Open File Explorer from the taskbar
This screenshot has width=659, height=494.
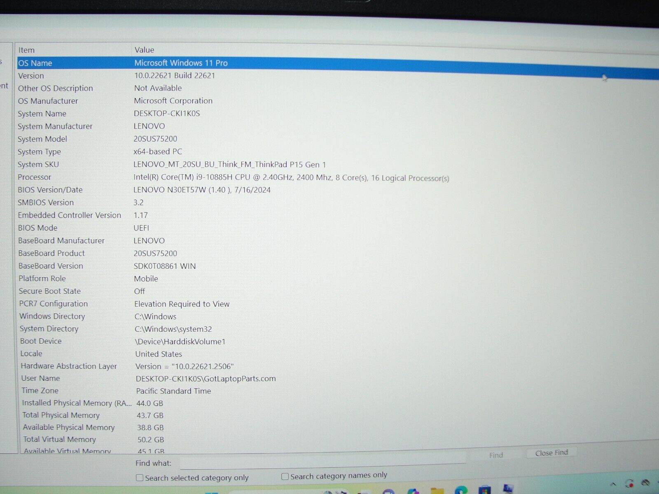[x=437, y=491]
